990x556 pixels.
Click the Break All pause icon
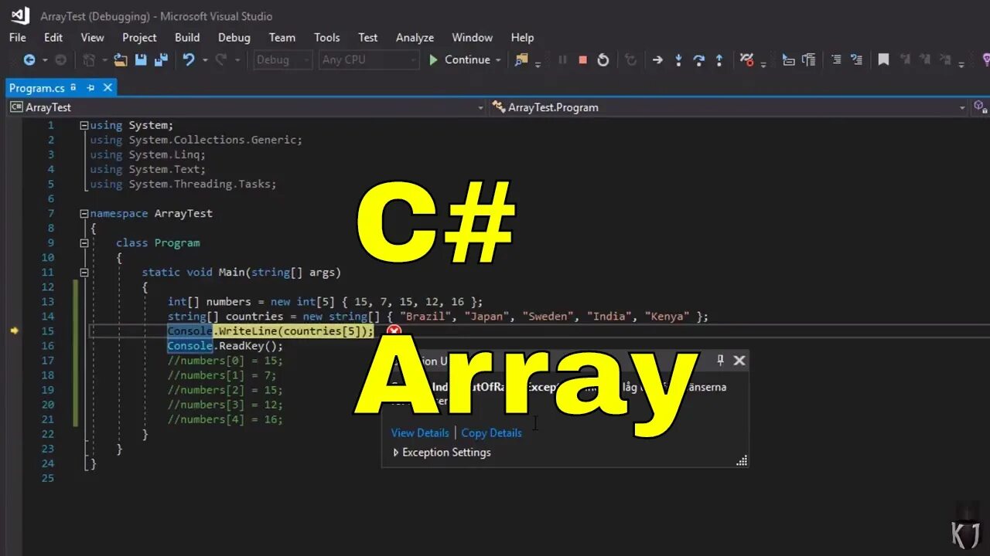pos(562,59)
